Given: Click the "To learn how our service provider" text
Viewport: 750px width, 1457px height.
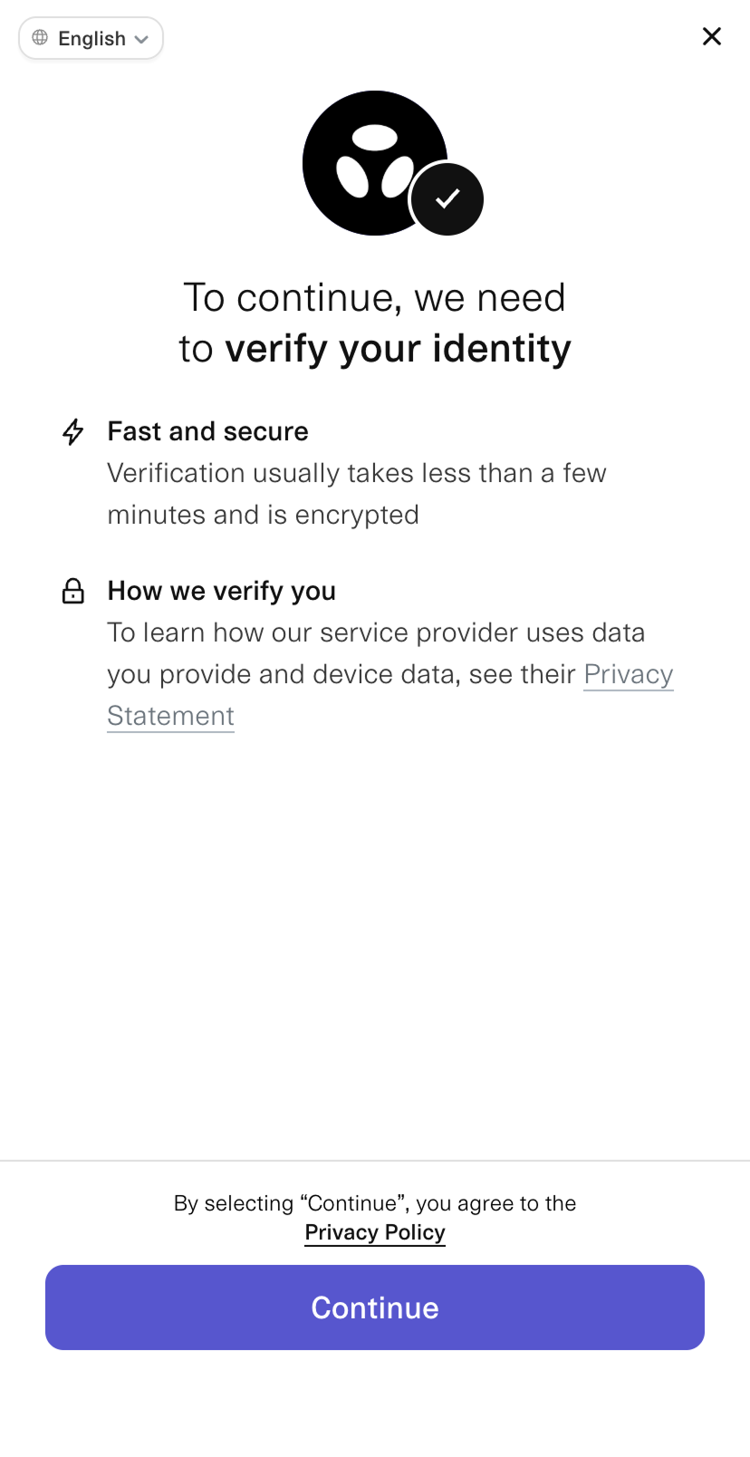Looking at the screenshot, I should 376,632.
